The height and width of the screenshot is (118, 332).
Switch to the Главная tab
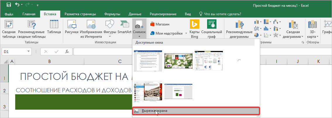[29, 14]
